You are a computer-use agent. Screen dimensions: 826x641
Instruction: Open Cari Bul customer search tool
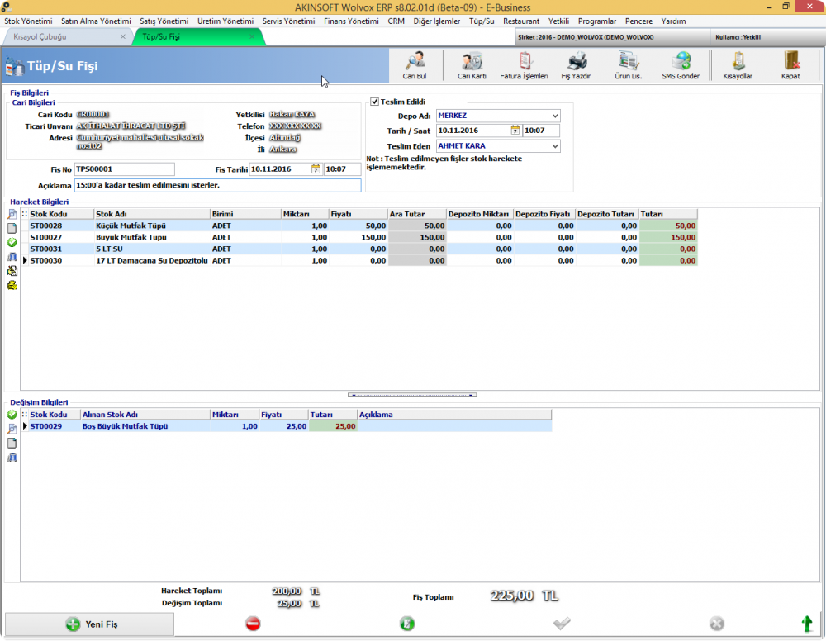(415, 65)
